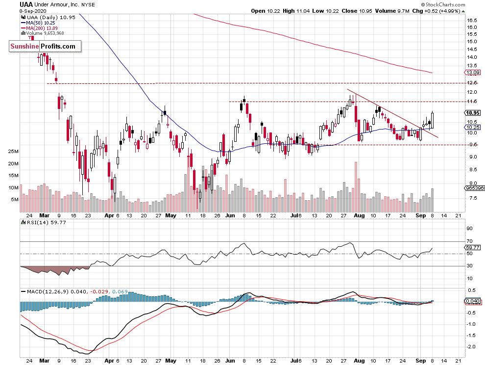Click the High 11.04 value in header
The height and width of the screenshot is (365, 485).
coord(296,11)
